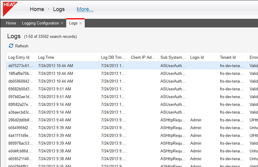The height and width of the screenshot is (167, 258).
Task: Close the Logs tab
Action: (81, 23)
